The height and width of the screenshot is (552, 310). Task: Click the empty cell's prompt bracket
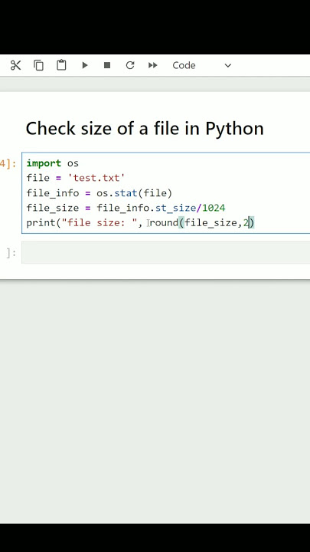[x=11, y=252]
